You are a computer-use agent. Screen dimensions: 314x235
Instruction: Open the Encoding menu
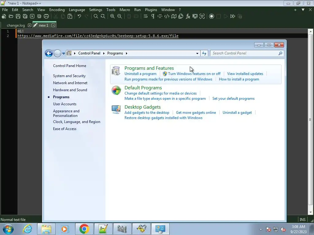[x=57, y=9]
